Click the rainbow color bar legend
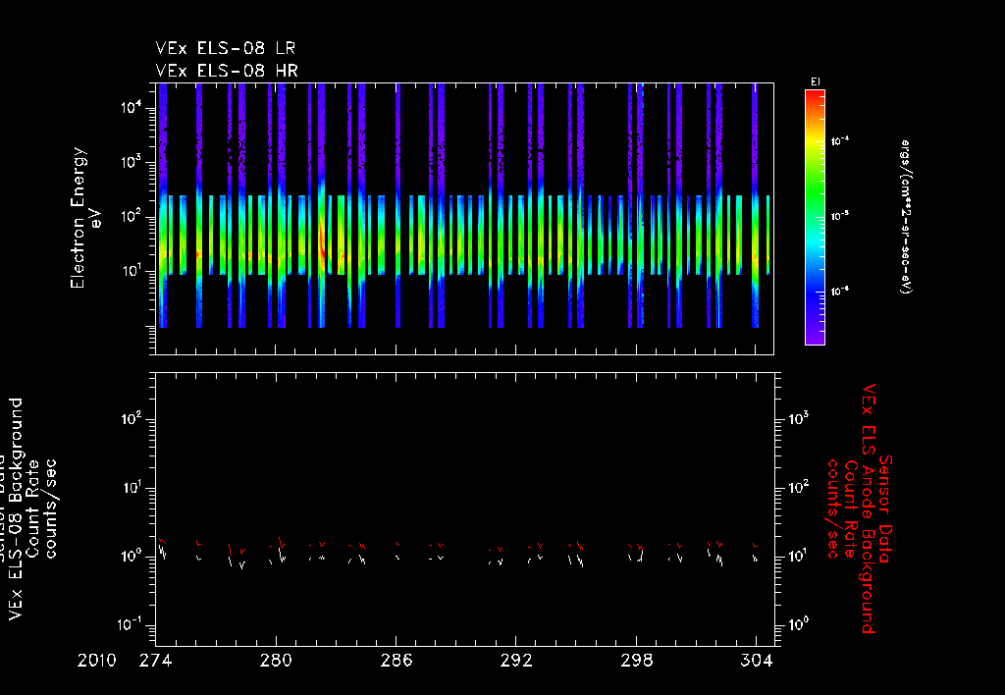The height and width of the screenshot is (695, 1005). tap(815, 217)
